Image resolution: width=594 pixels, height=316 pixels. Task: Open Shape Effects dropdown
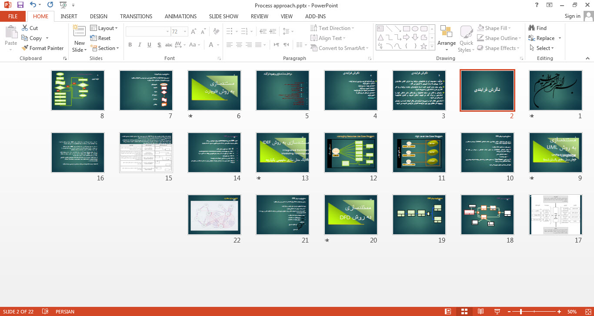(499, 48)
